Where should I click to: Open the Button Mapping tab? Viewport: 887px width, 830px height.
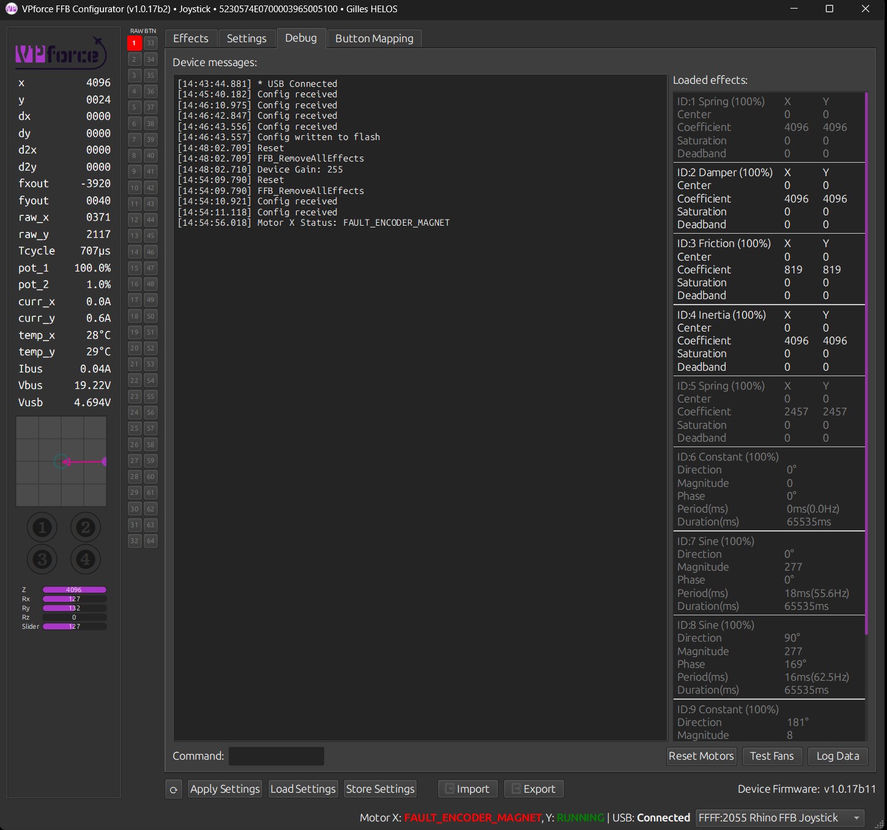pos(374,39)
